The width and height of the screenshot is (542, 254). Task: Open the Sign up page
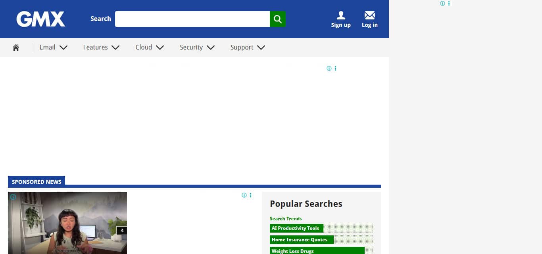(x=341, y=19)
